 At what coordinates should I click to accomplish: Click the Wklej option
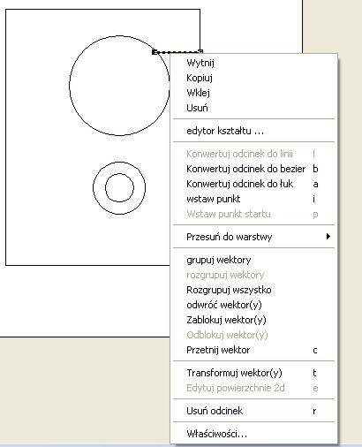253,93
